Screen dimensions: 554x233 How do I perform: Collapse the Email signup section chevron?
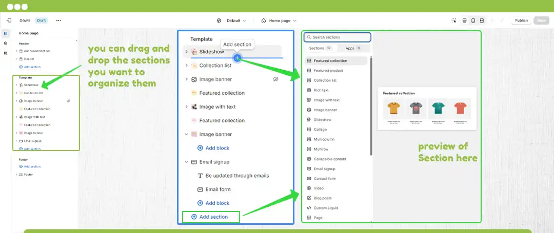click(186, 162)
